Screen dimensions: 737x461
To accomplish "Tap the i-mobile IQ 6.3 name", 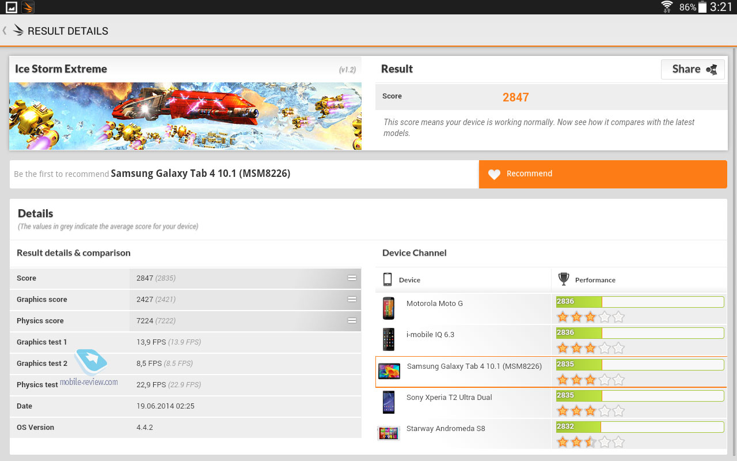I will coord(430,335).
